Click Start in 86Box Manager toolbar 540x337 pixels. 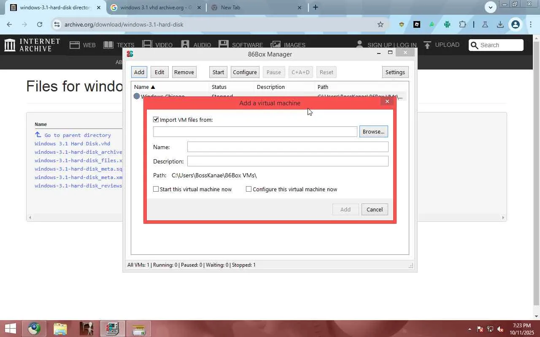coord(218,72)
